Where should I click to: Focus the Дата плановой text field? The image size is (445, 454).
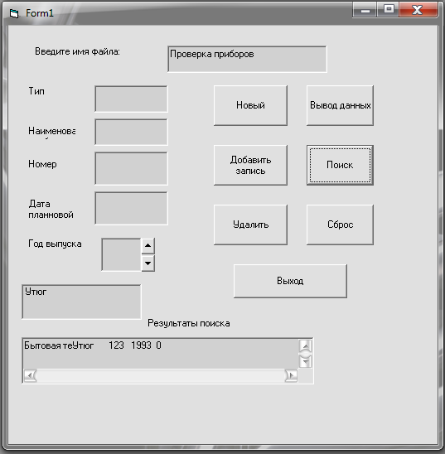(x=131, y=208)
